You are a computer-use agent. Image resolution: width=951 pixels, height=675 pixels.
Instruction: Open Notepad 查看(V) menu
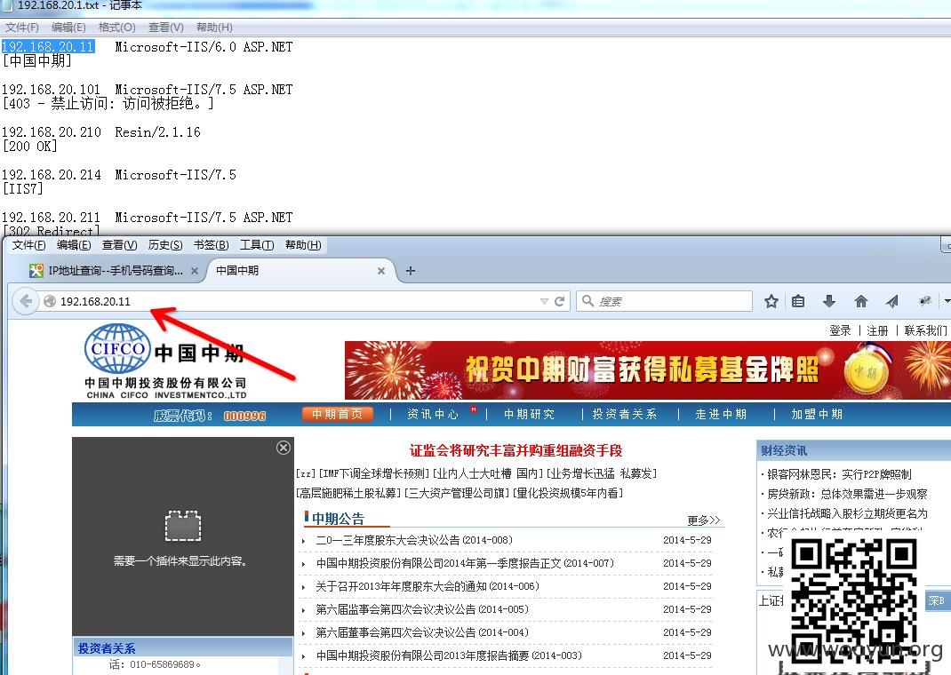[165, 28]
